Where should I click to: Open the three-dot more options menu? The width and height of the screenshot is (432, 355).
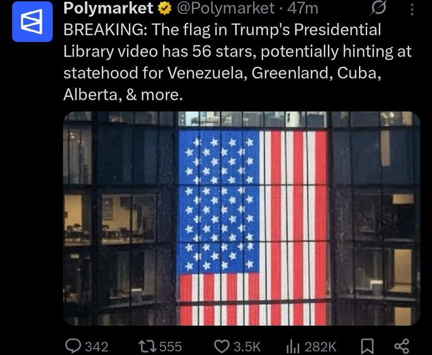pyautogui.click(x=412, y=9)
